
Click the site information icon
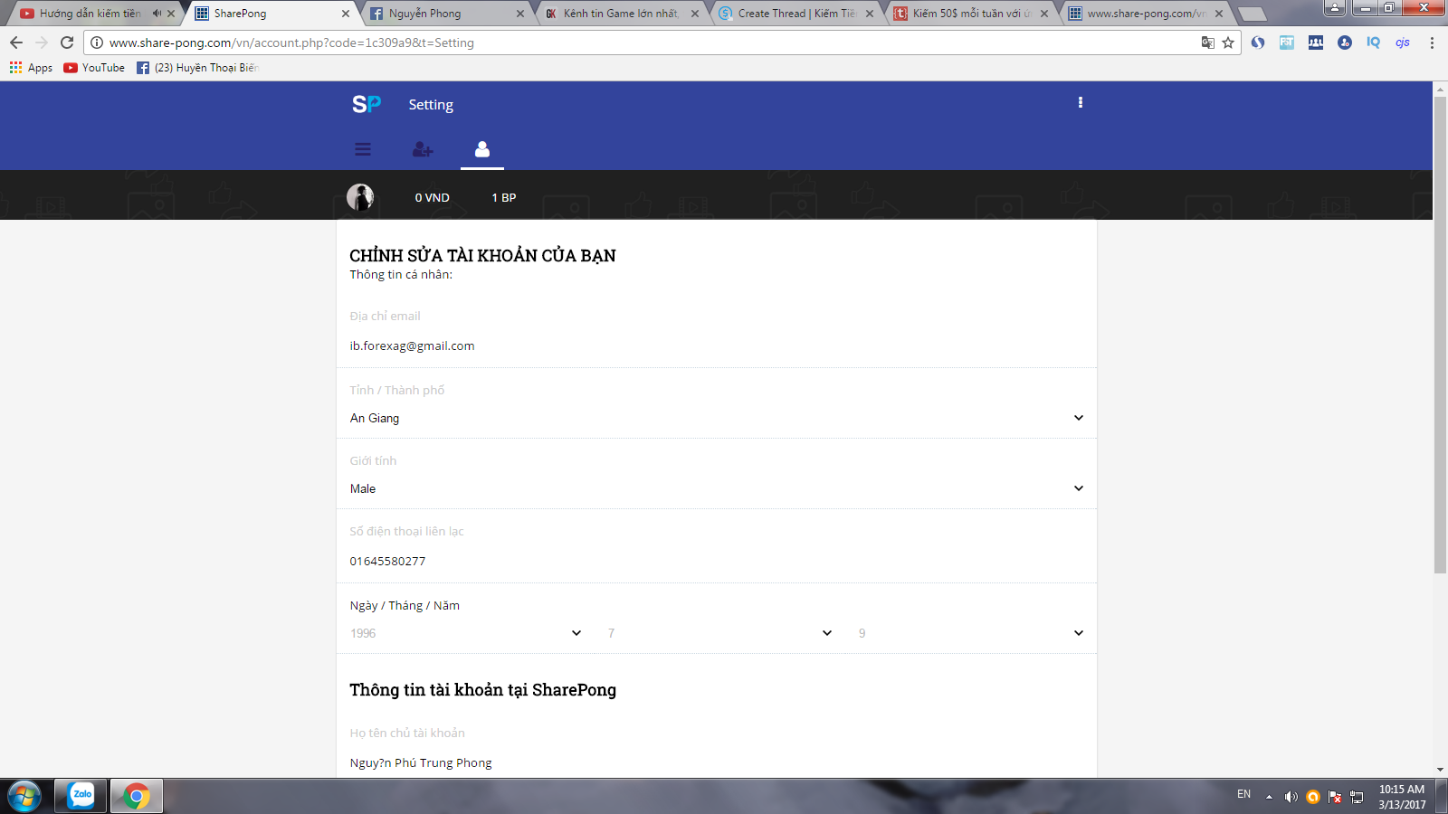tap(97, 43)
